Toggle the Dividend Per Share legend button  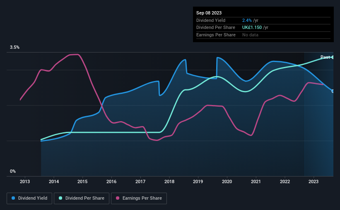pos(82,198)
